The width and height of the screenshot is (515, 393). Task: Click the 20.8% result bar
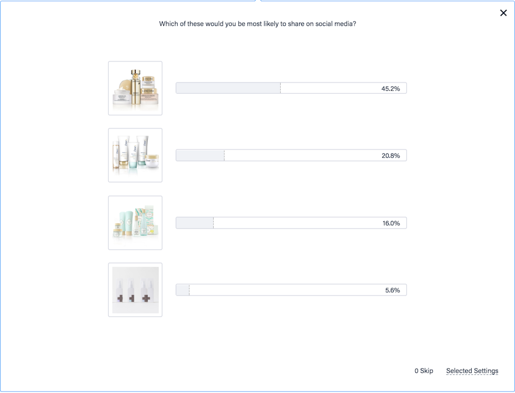[291, 155]
